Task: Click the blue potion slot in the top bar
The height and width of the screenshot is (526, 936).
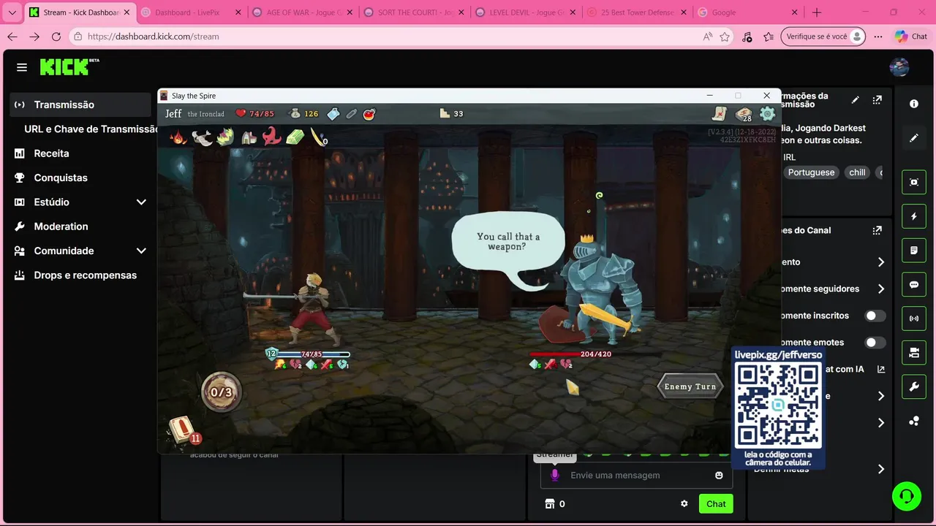Action: pyautogui.click(x=333, y=113)
